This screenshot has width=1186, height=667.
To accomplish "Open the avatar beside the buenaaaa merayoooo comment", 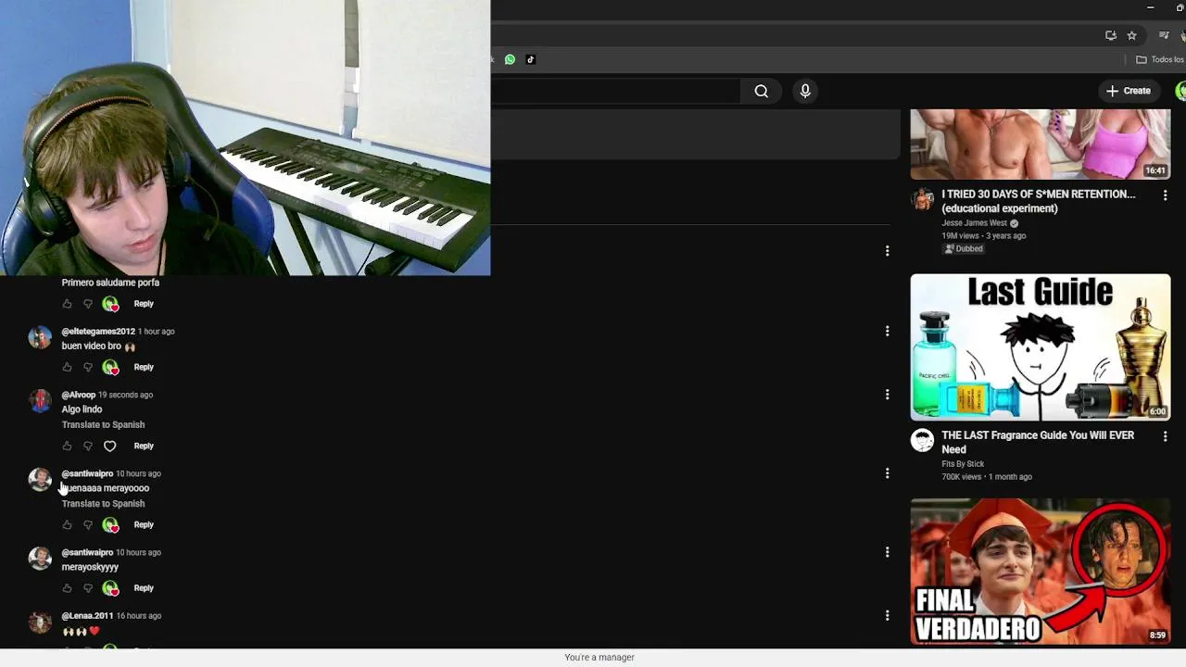I will (40, 479).
